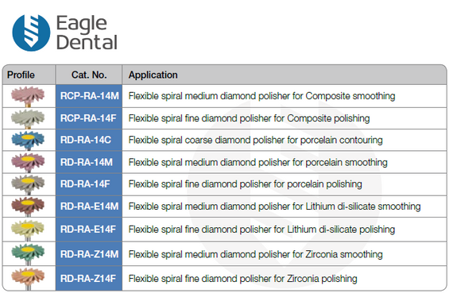Select the gray RCP-RA-14F polisher image
The width and height of the screenshot is (453, 301).
click(28, 118)
